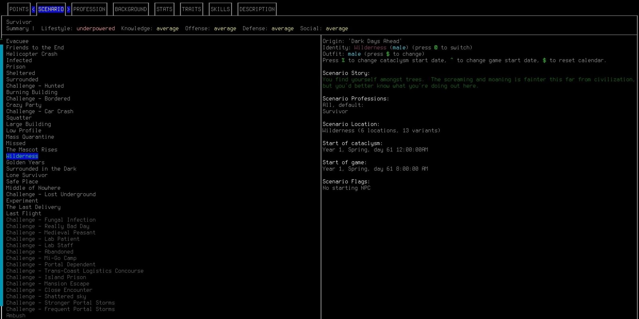Select the Lone Survivor scenario

26,175
